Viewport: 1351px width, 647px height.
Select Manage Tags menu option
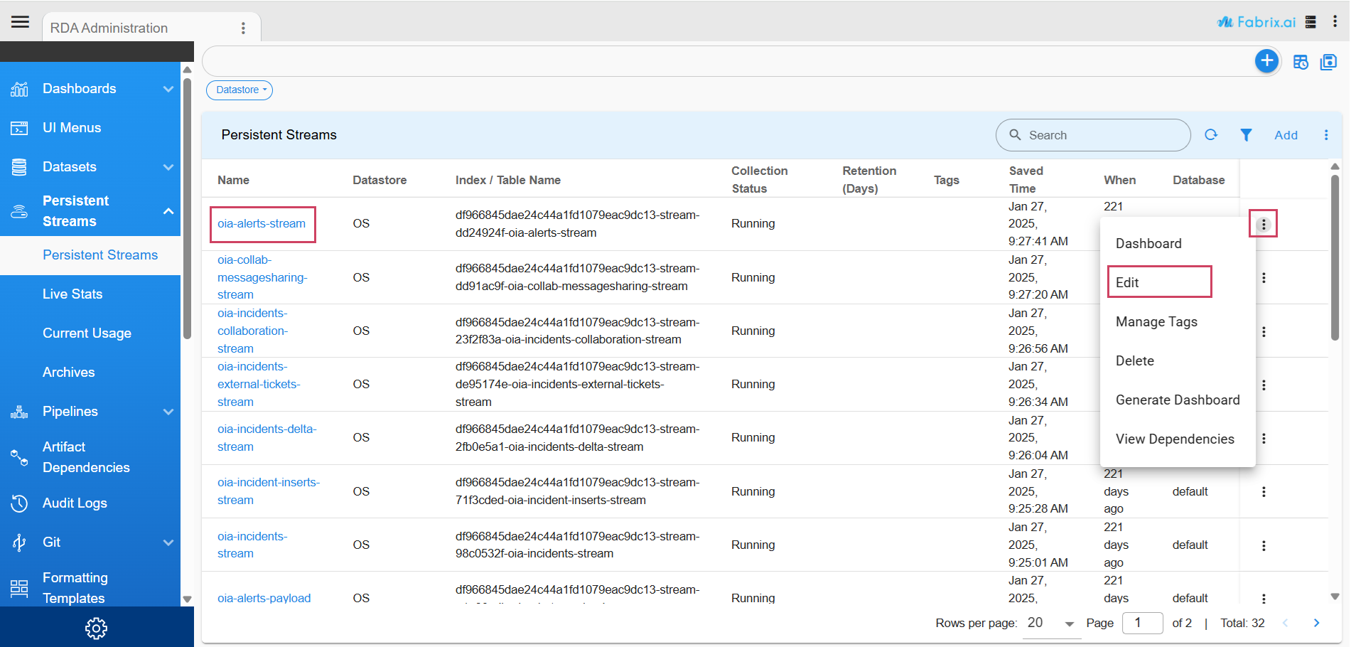1156,322
